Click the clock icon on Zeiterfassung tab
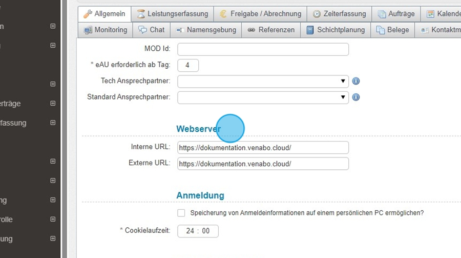The image size is (461, 258). (x=317, y=14)
